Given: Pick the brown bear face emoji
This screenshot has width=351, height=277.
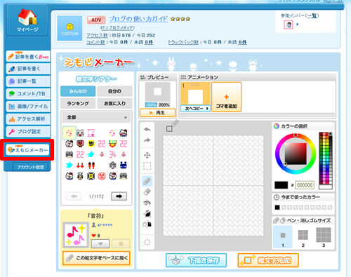Looking at the screenshot, I should pyautogui.click(x=80, y=144).
